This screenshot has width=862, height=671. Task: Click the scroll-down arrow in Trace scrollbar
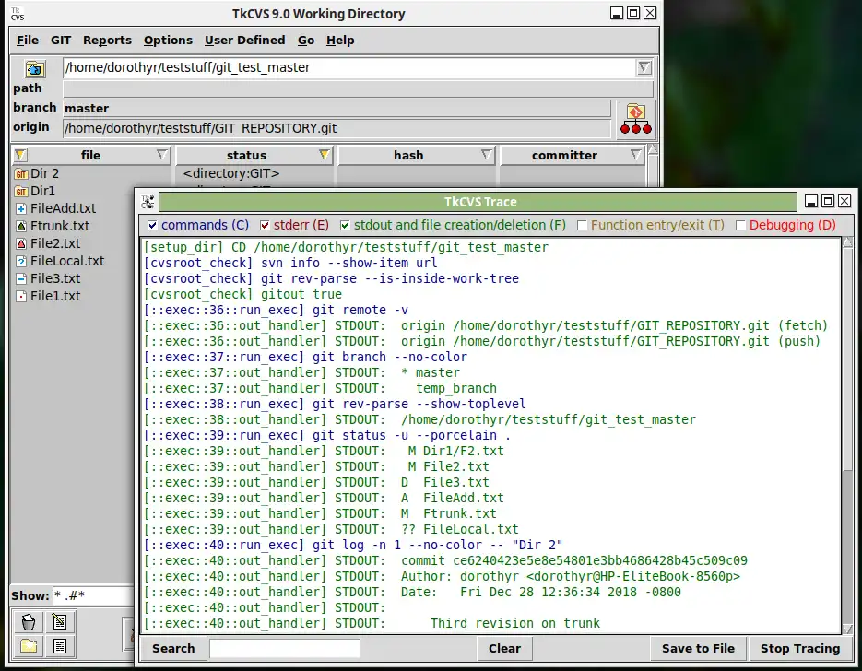click(x=847, y=629)
